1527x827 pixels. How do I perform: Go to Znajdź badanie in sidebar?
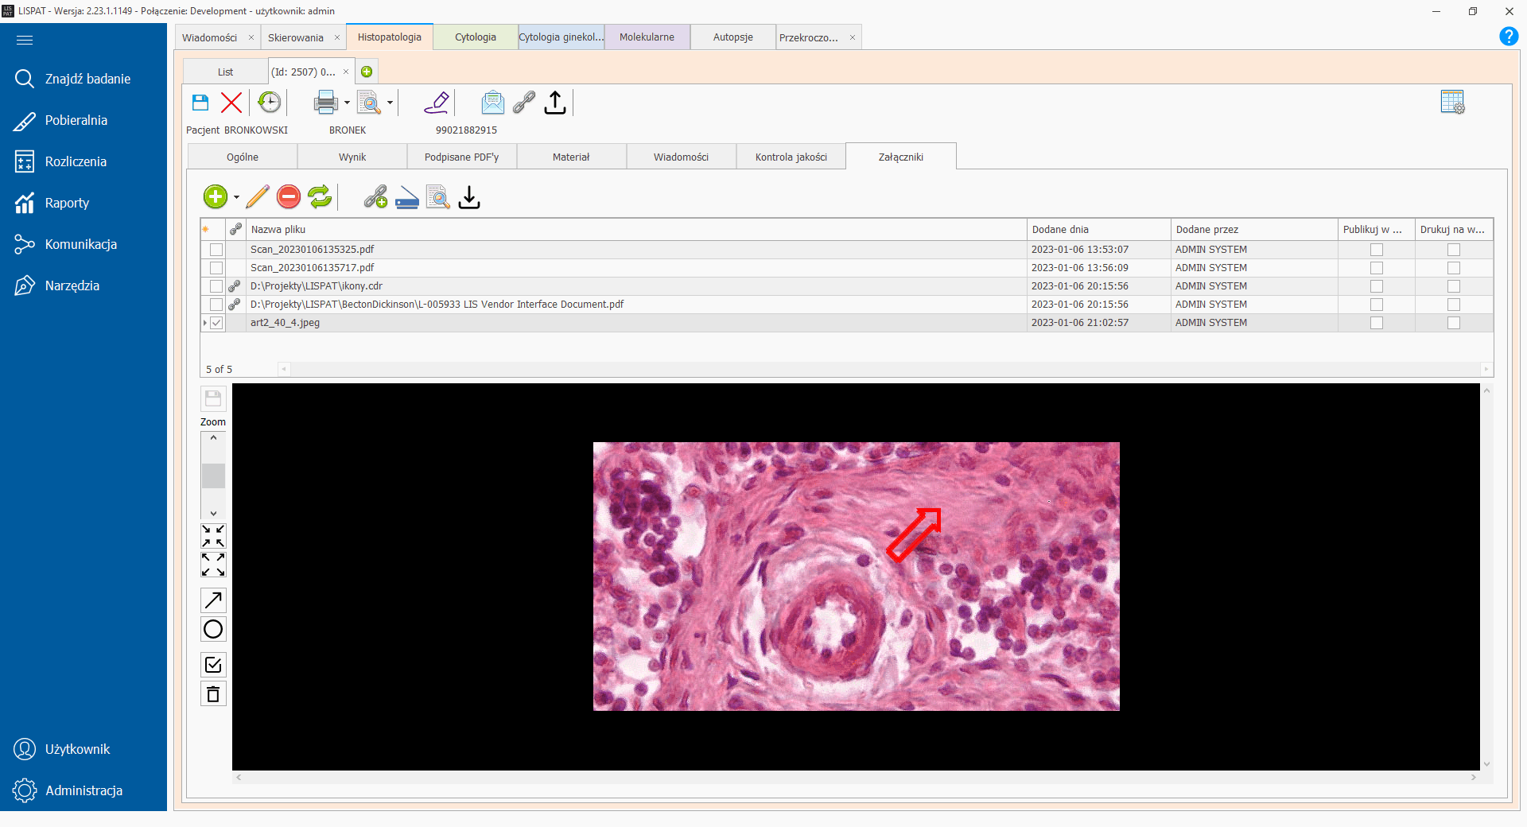click(x=87, y=79)
